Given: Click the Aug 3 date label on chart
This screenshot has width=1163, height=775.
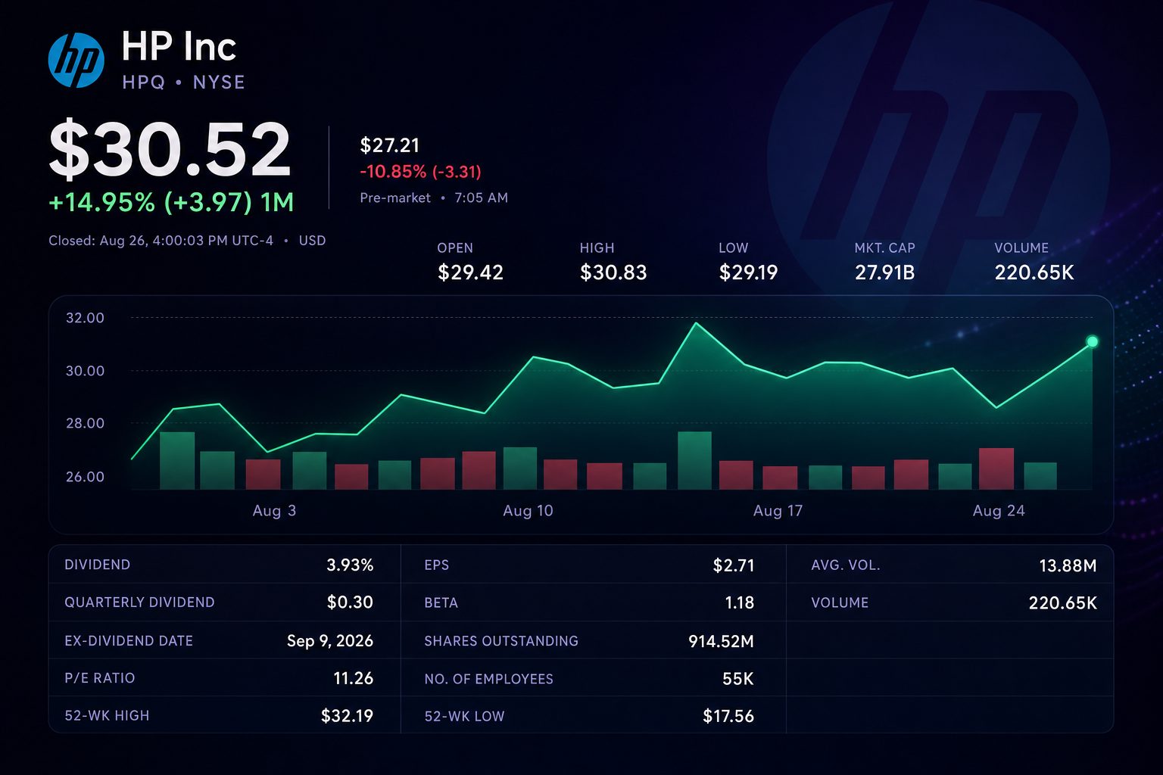Looking at the screenshot, I should point(274,511).
